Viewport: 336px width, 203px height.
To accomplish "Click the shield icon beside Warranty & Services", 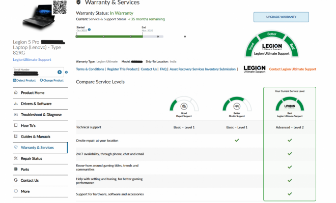I will tap(16, 147).
